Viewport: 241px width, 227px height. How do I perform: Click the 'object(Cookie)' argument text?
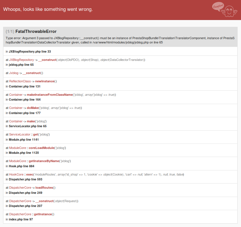pos(113,174)
